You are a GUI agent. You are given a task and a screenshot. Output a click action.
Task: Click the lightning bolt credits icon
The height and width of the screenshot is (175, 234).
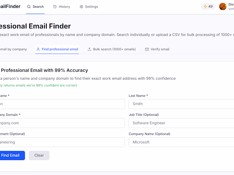(x=205, y=7)
